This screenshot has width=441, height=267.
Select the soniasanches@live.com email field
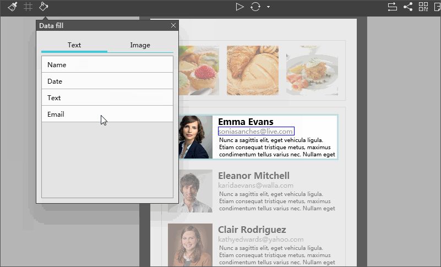click(x=256, y=131)
